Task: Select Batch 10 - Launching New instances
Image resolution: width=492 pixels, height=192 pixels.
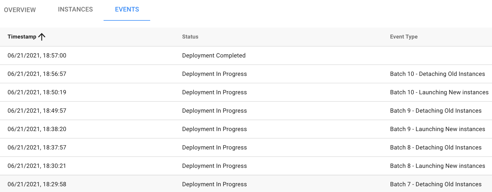Action: coord(439,92)
